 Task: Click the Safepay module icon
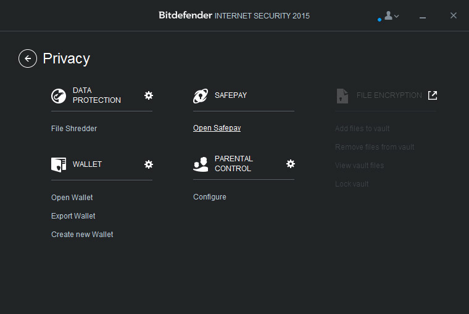(201, 96)
